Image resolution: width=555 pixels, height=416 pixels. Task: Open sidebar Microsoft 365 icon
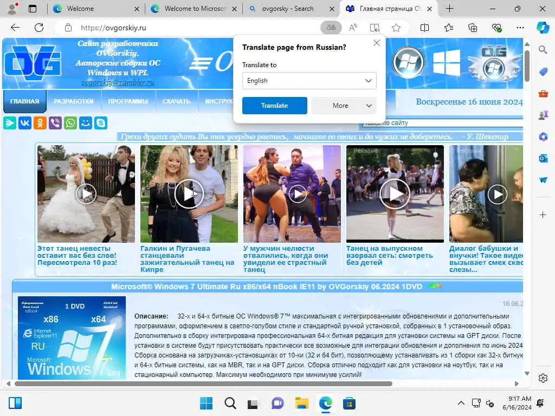tap(543, 136)
